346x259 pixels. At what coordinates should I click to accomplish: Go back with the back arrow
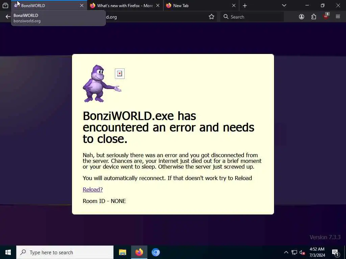point(8,17)
